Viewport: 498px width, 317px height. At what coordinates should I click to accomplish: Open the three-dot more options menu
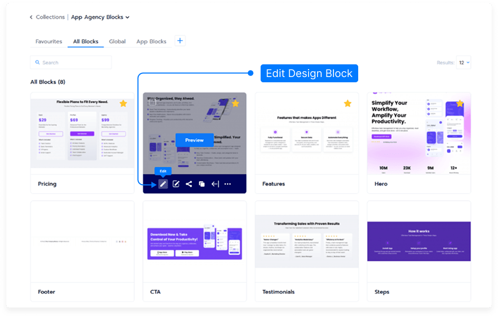[x=228, y=184]
